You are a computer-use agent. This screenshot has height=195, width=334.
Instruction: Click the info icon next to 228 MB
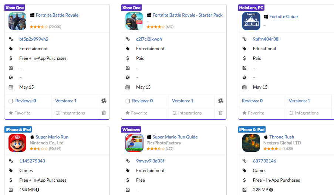click(x=271, y=190)
